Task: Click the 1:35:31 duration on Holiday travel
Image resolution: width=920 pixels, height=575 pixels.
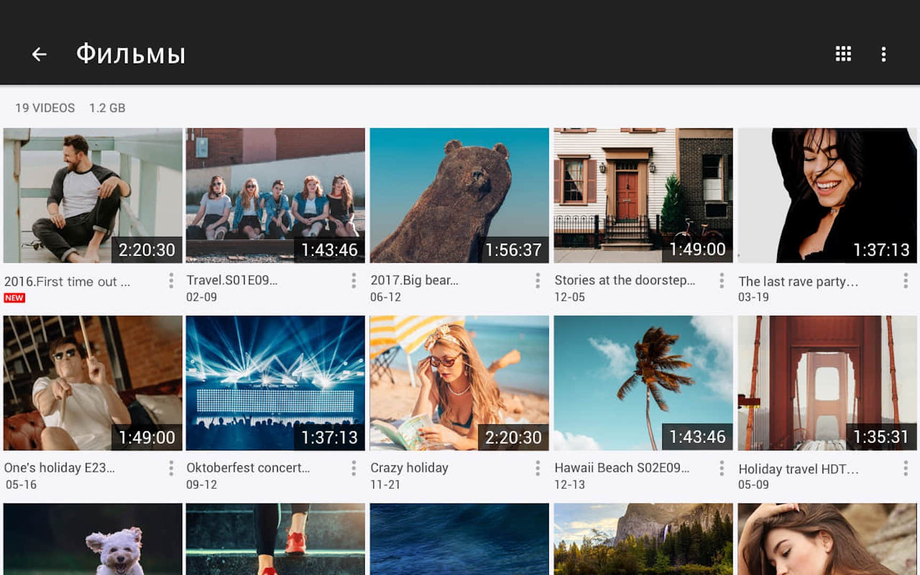Action: point(881,437)
